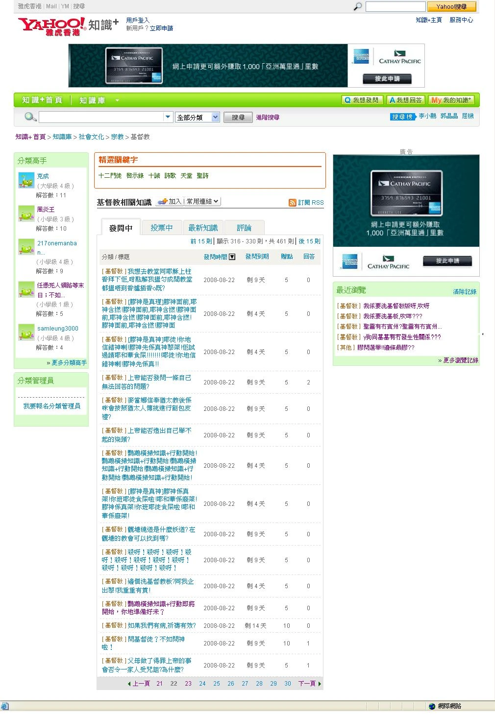The width and height of the screenshot is (495, 715).
Task: Open avatar of user 217onemanban
Action: pyautogui.click(x=26, y=247)
